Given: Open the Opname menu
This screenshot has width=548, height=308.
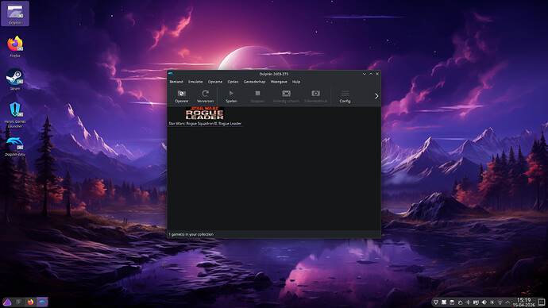Looking at the screenshot, I should tap(215, 82).
